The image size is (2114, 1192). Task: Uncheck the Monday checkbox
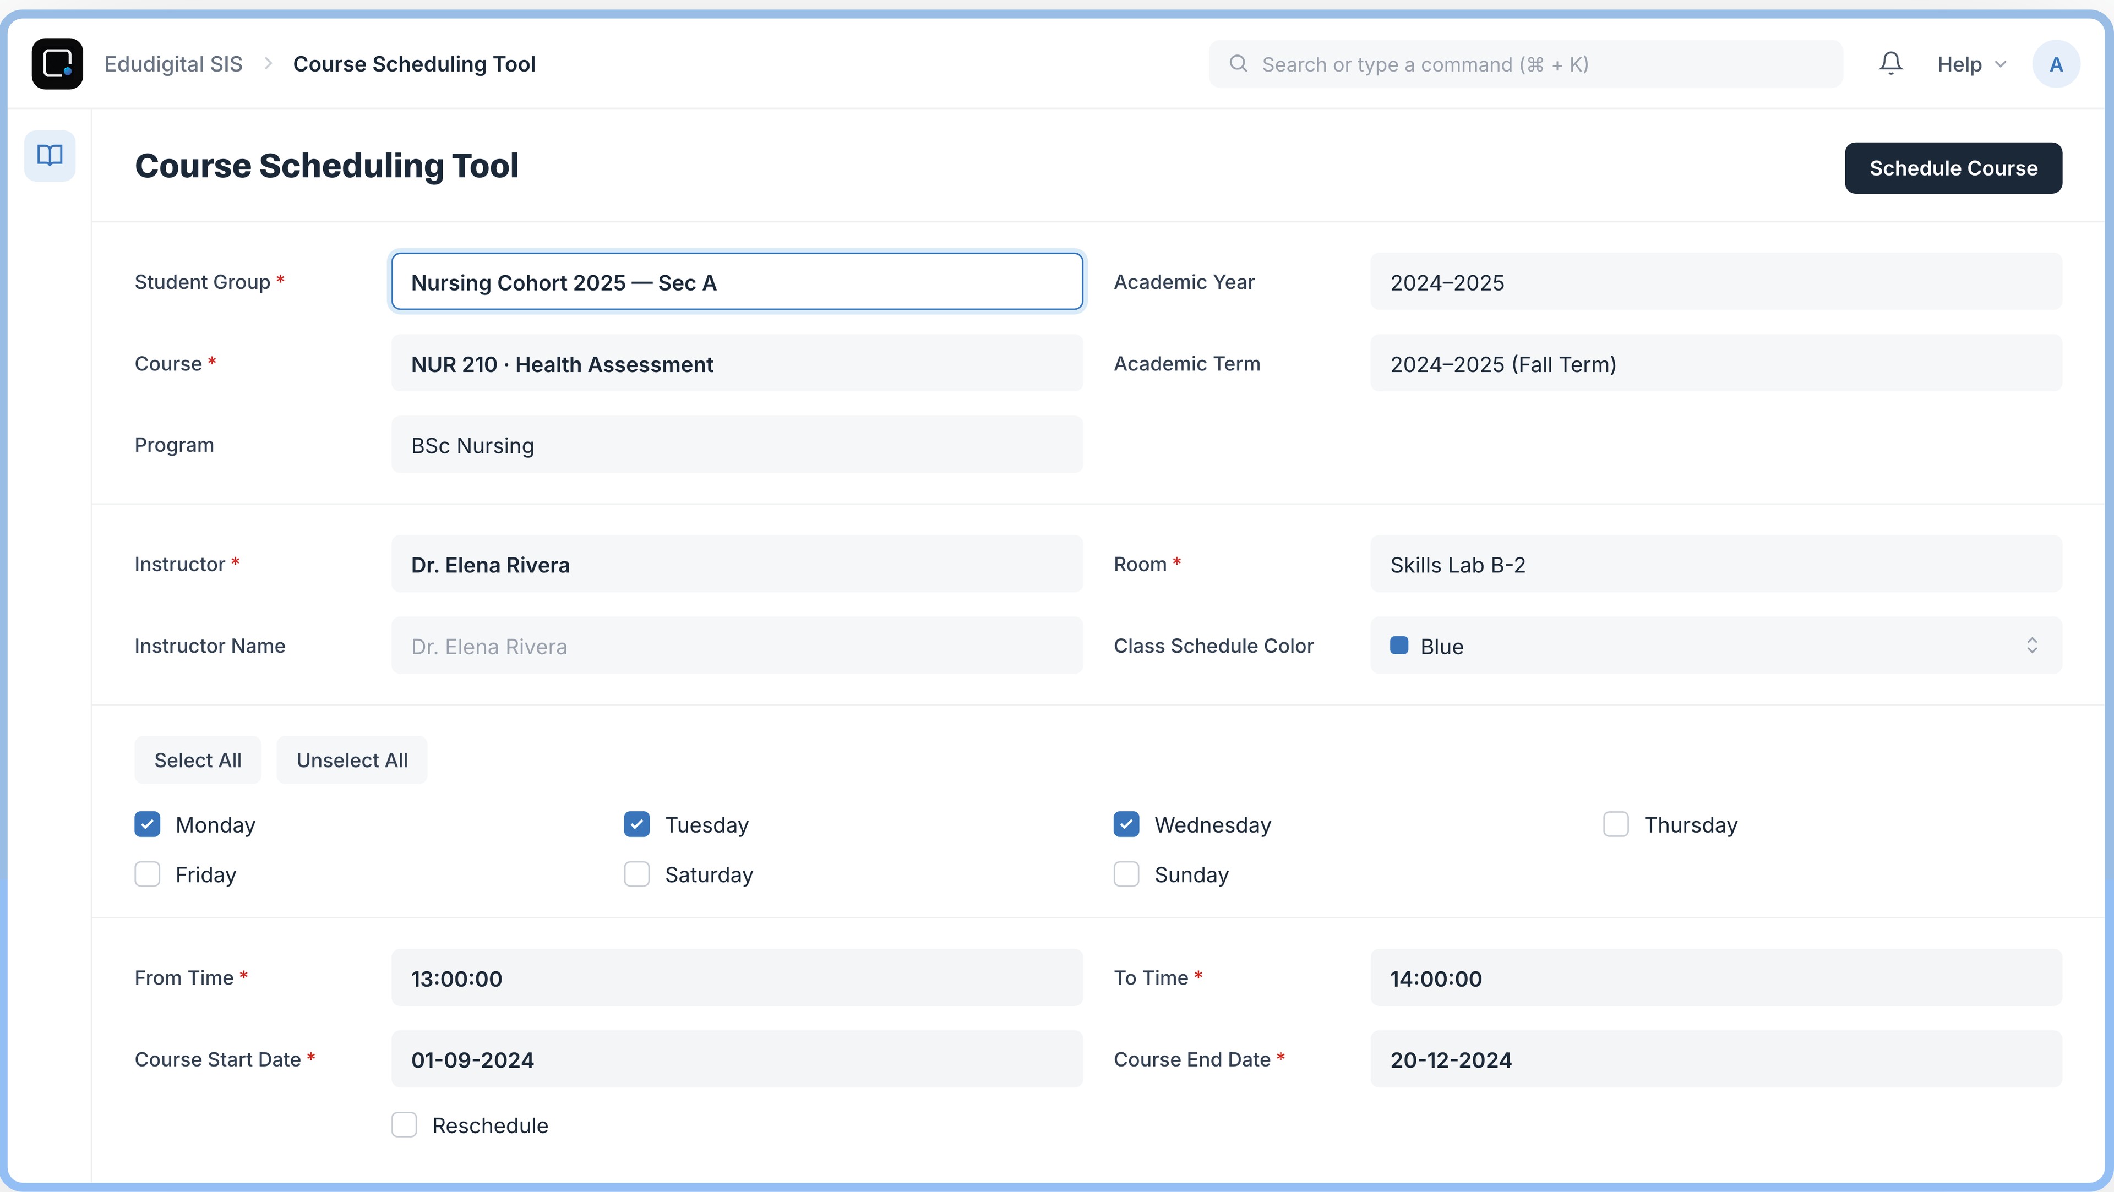tap(148, 824)
